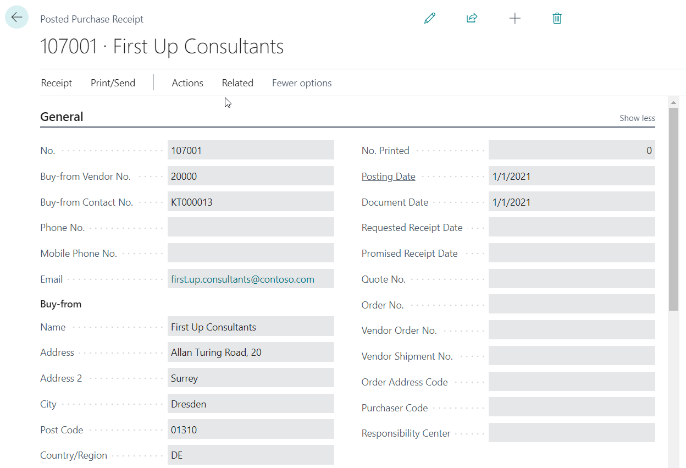This screenshot has width=686, height=468.
Task: Click the Country/Region field DE
Action: [x=251, y=455]
